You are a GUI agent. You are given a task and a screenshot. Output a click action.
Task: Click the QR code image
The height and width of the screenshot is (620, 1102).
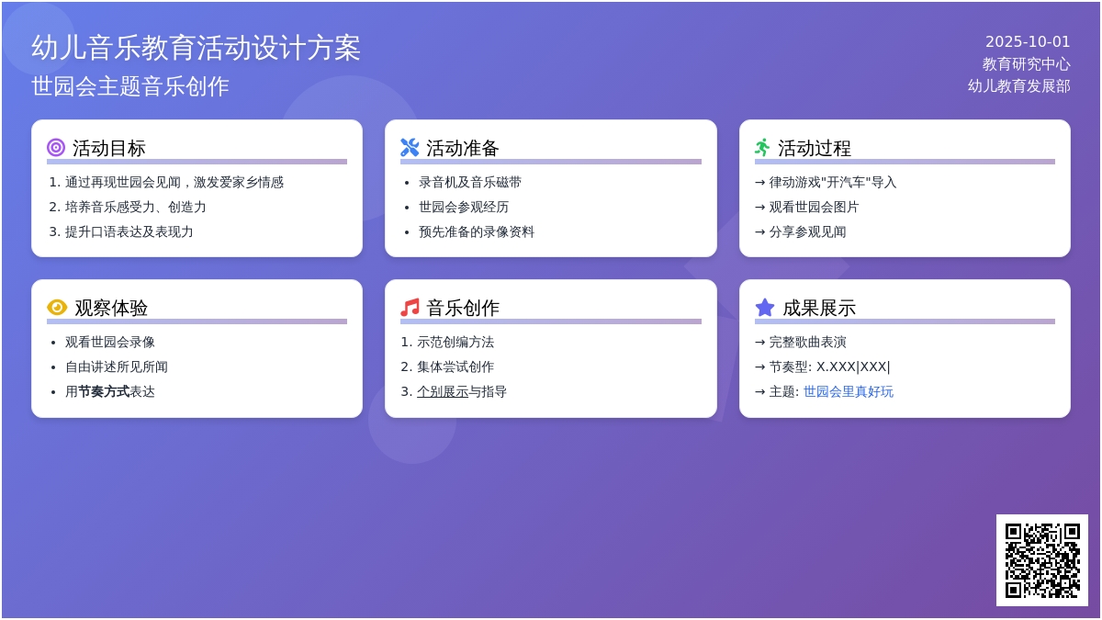point(1041,559)
